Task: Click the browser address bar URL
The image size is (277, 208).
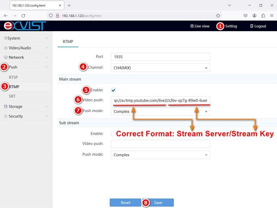Action: click(x=82, y=16)
